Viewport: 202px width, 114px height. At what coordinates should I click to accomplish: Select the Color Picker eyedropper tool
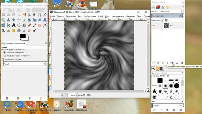click(x=45, y=15)
